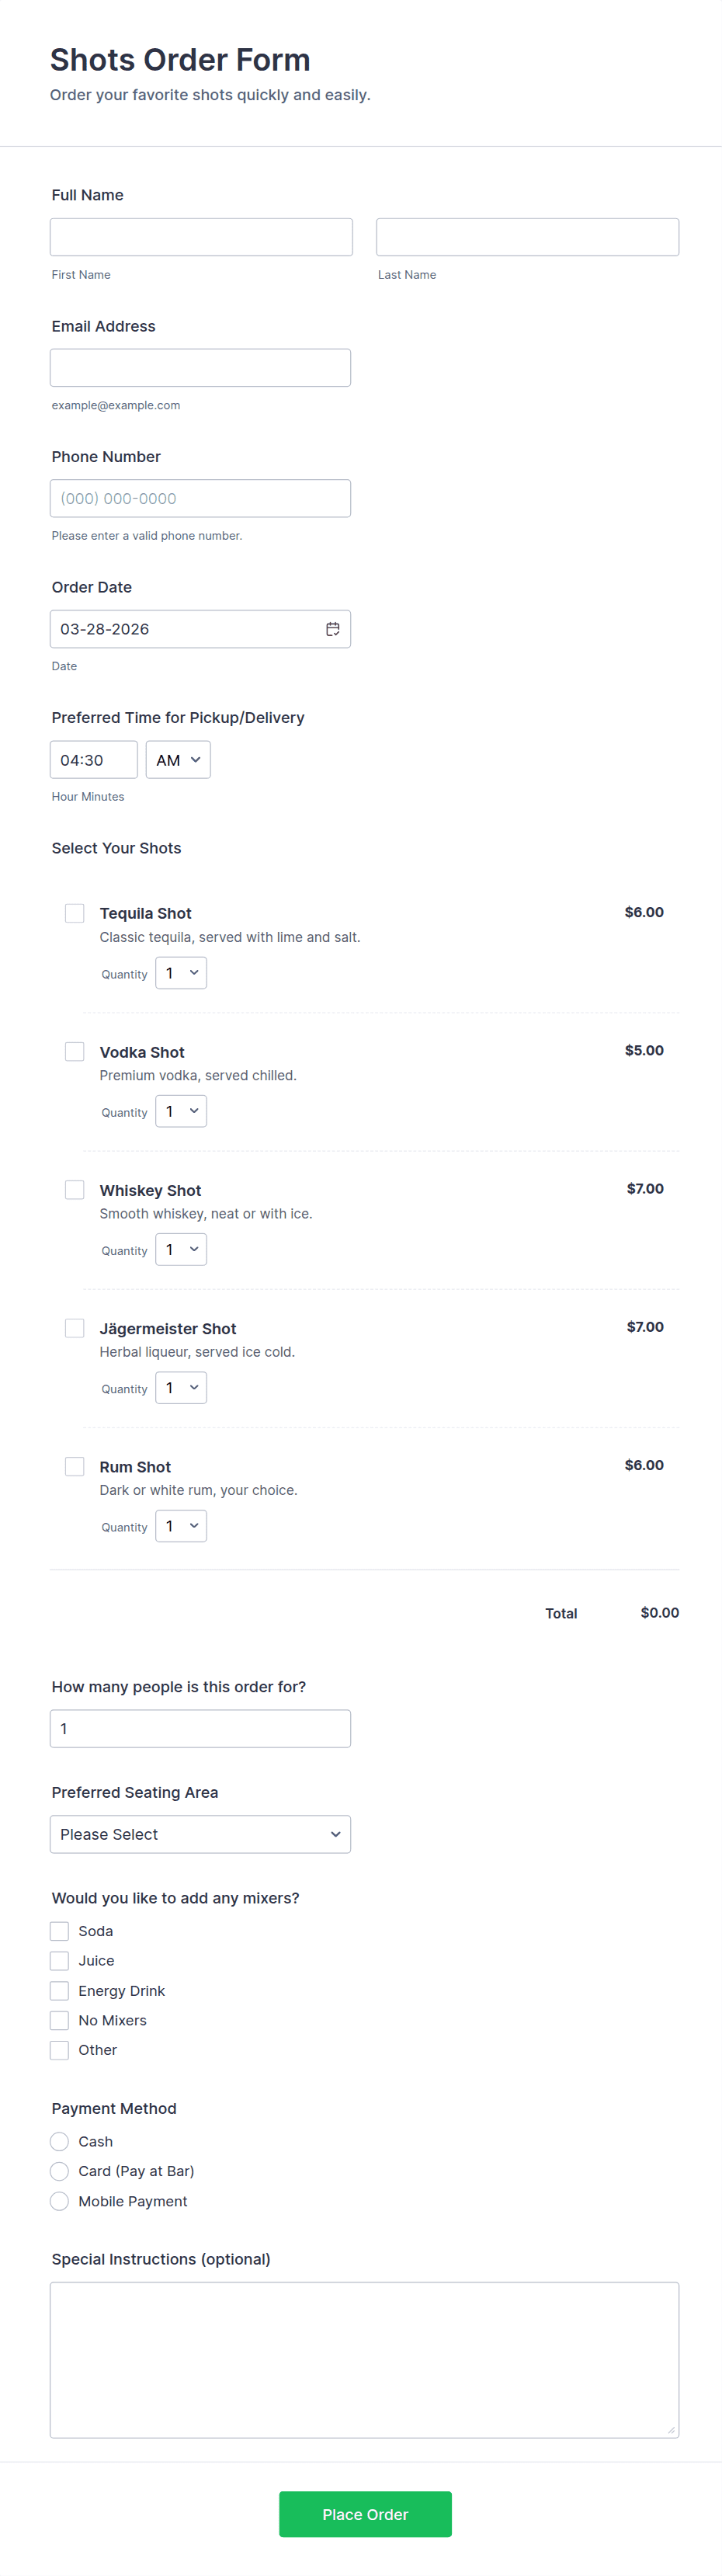Open the Order Date calendar picker icon
722x2576 pixels.
click(332, 629)
